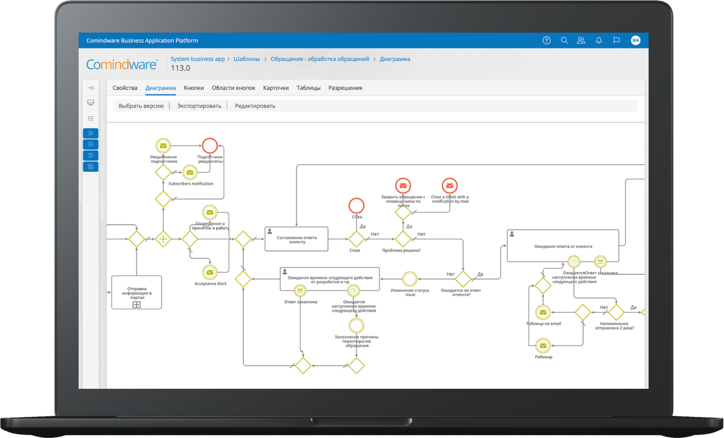Open the users group icon in header
The width and height of the screenshot is (724, 438).
pyautogui.click(x=581, y=40)
